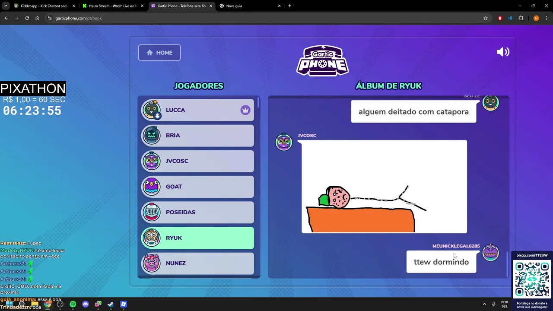Open the tab search dropdown arrow
Image resolution: width=553 pixels, height=311 pixels.
[6, 6]
